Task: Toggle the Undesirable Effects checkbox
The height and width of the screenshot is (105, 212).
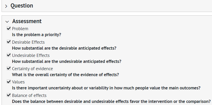Action: [x=9, y=55]
